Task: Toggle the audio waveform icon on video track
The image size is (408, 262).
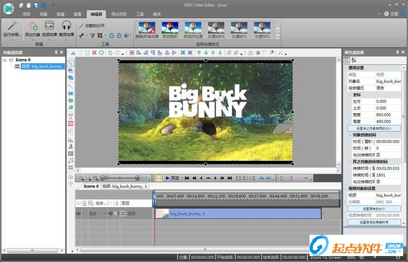Action: [x=110, y=214]
